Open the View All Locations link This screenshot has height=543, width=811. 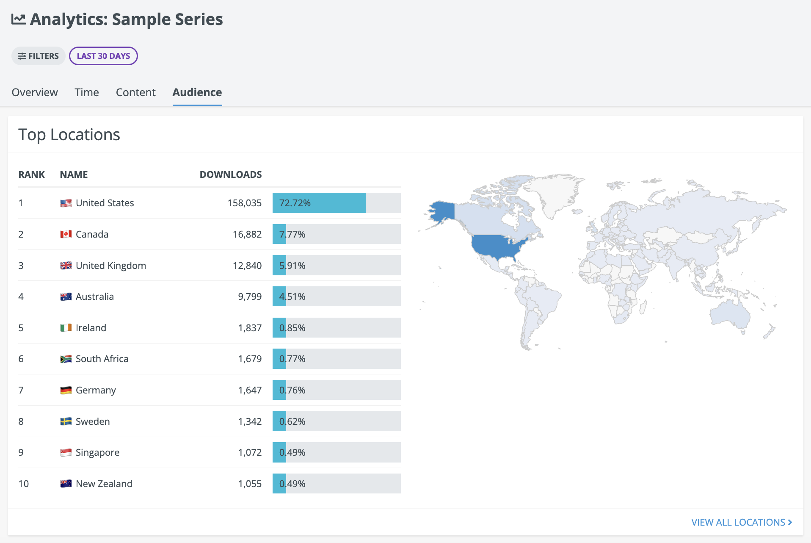pyautogui.click(x=742, y=522)
